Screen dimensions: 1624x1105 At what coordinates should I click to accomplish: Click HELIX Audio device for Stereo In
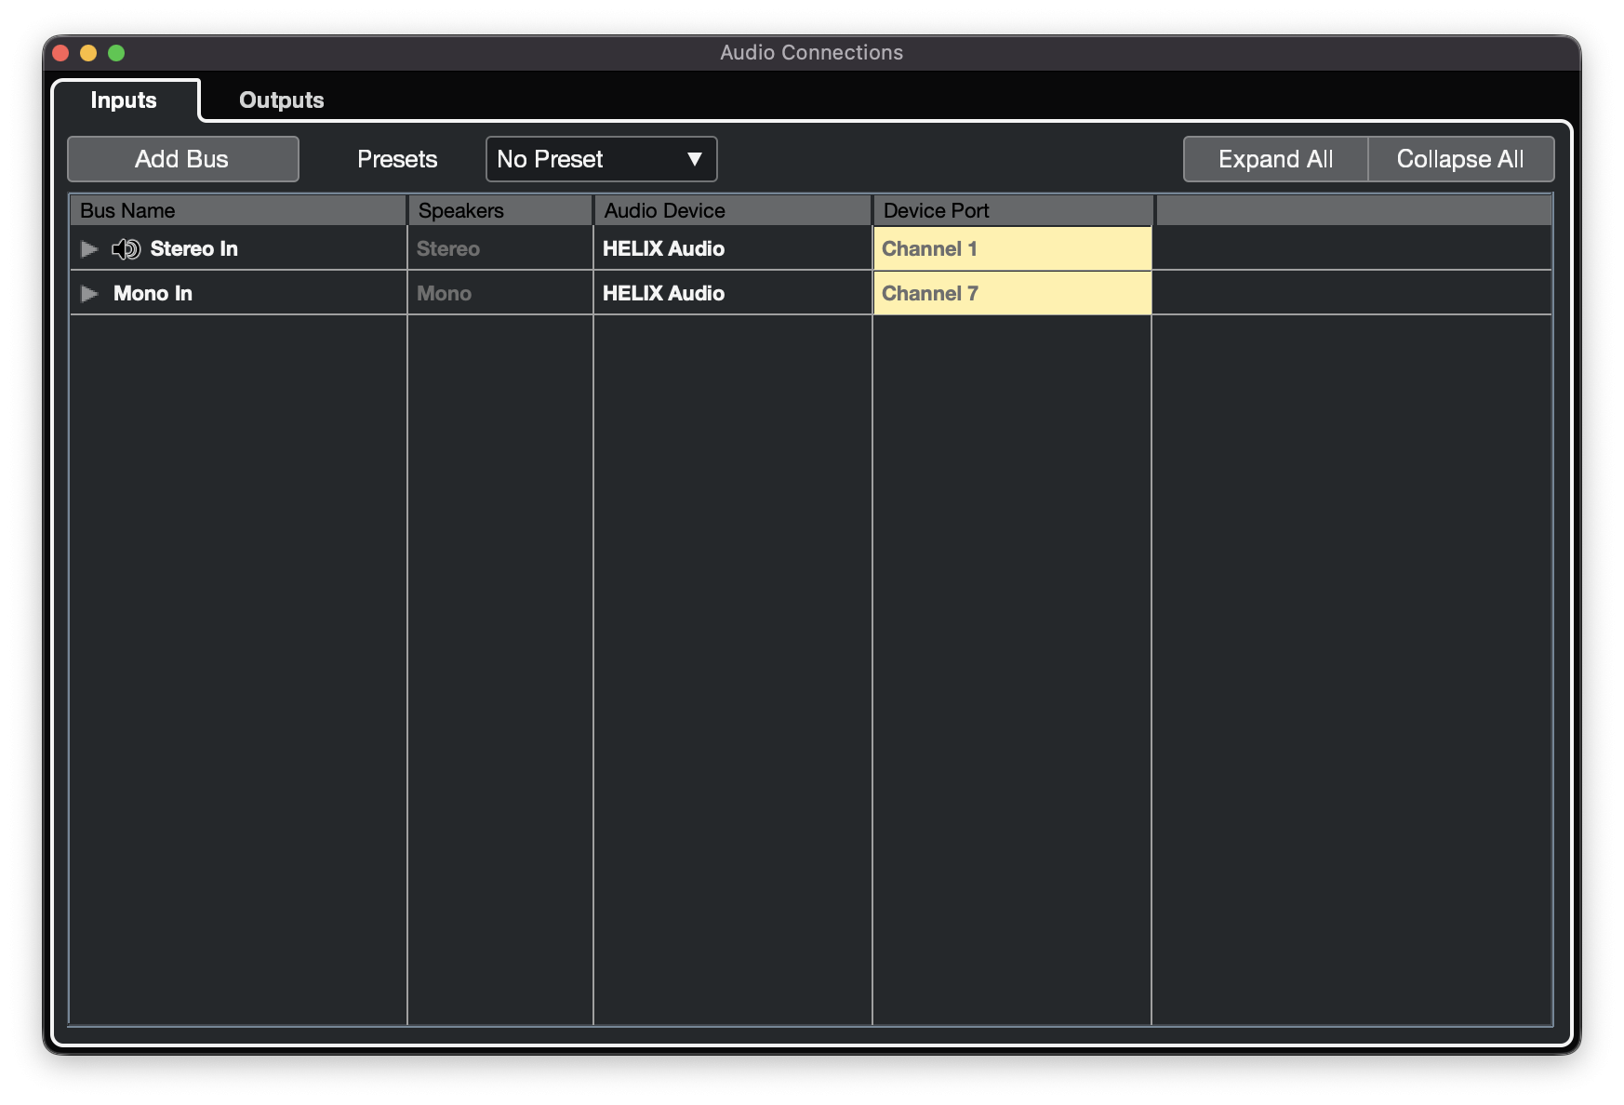663,249
